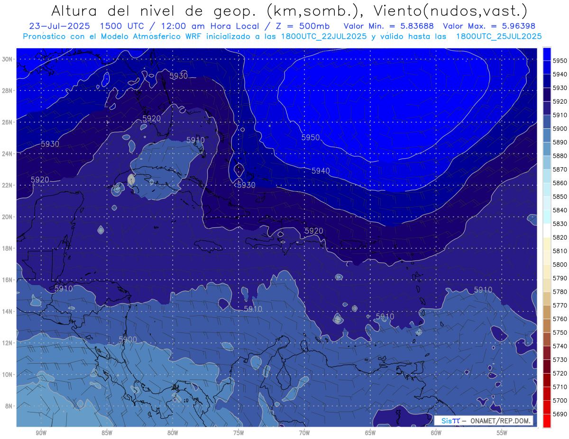
Task: Select the 8N latitude axis label
Action: [9, 406]
